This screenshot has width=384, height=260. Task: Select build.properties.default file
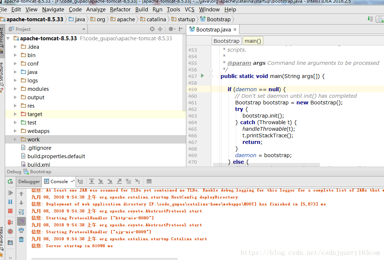pos(56,156)
